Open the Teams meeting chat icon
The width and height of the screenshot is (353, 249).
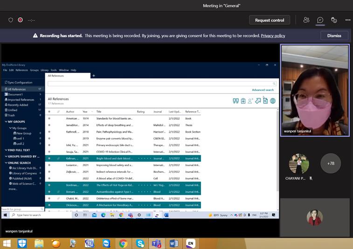(320, 20)
